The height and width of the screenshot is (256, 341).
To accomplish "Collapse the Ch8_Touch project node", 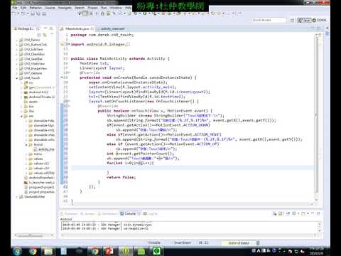I will coord(17,78).
